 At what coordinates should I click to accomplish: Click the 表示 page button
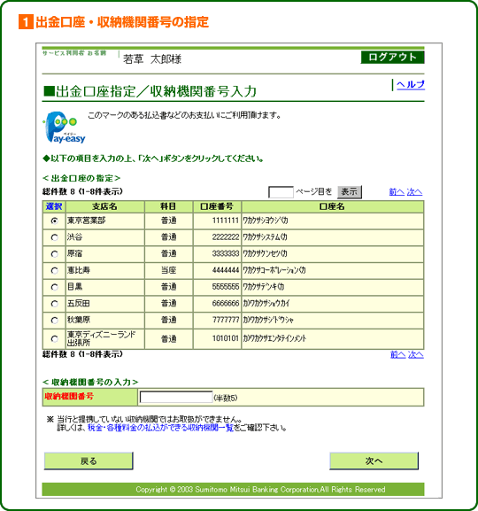350,191
